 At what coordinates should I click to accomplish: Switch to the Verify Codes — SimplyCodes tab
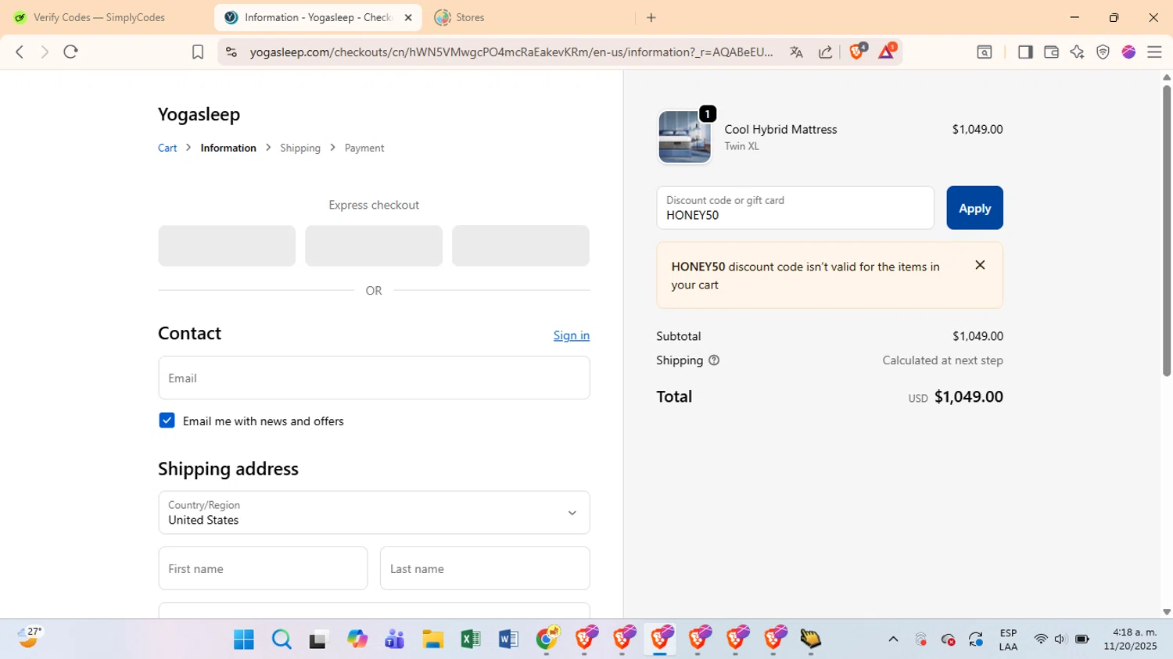[x=99, y=17]
